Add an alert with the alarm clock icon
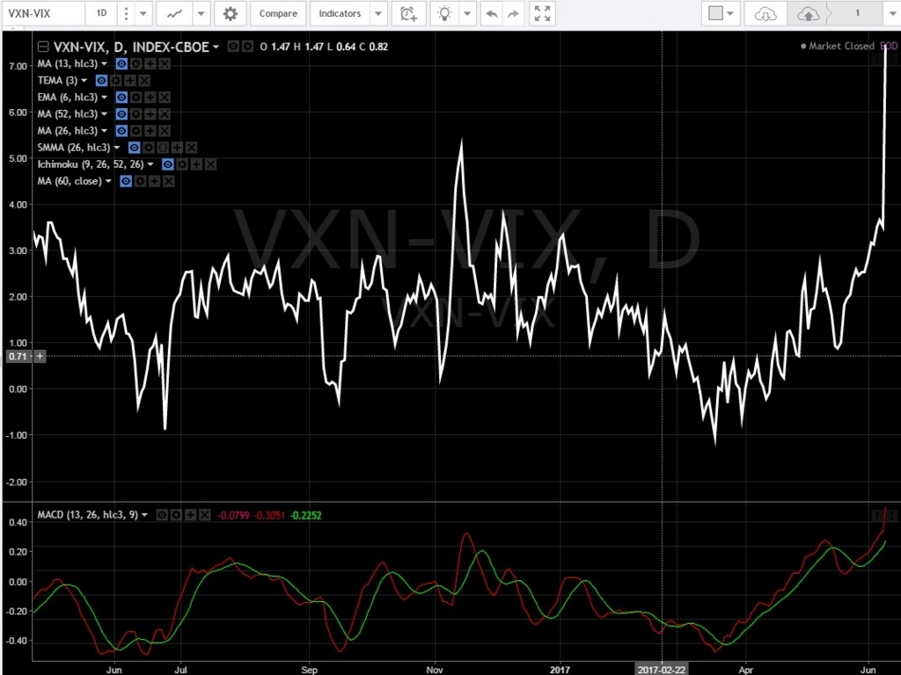Screen dimensions: 901x675 tap(408, 13)
